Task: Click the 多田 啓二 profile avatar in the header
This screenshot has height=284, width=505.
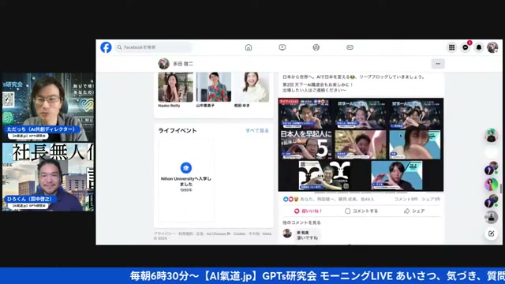Action: pyautogui.click(x=163, y=64)
